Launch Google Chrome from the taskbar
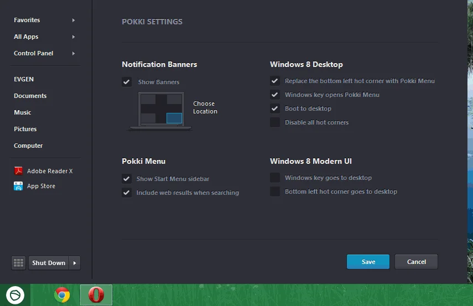Image resolution: width=473 pixels, height=306 pixels. 62,295
